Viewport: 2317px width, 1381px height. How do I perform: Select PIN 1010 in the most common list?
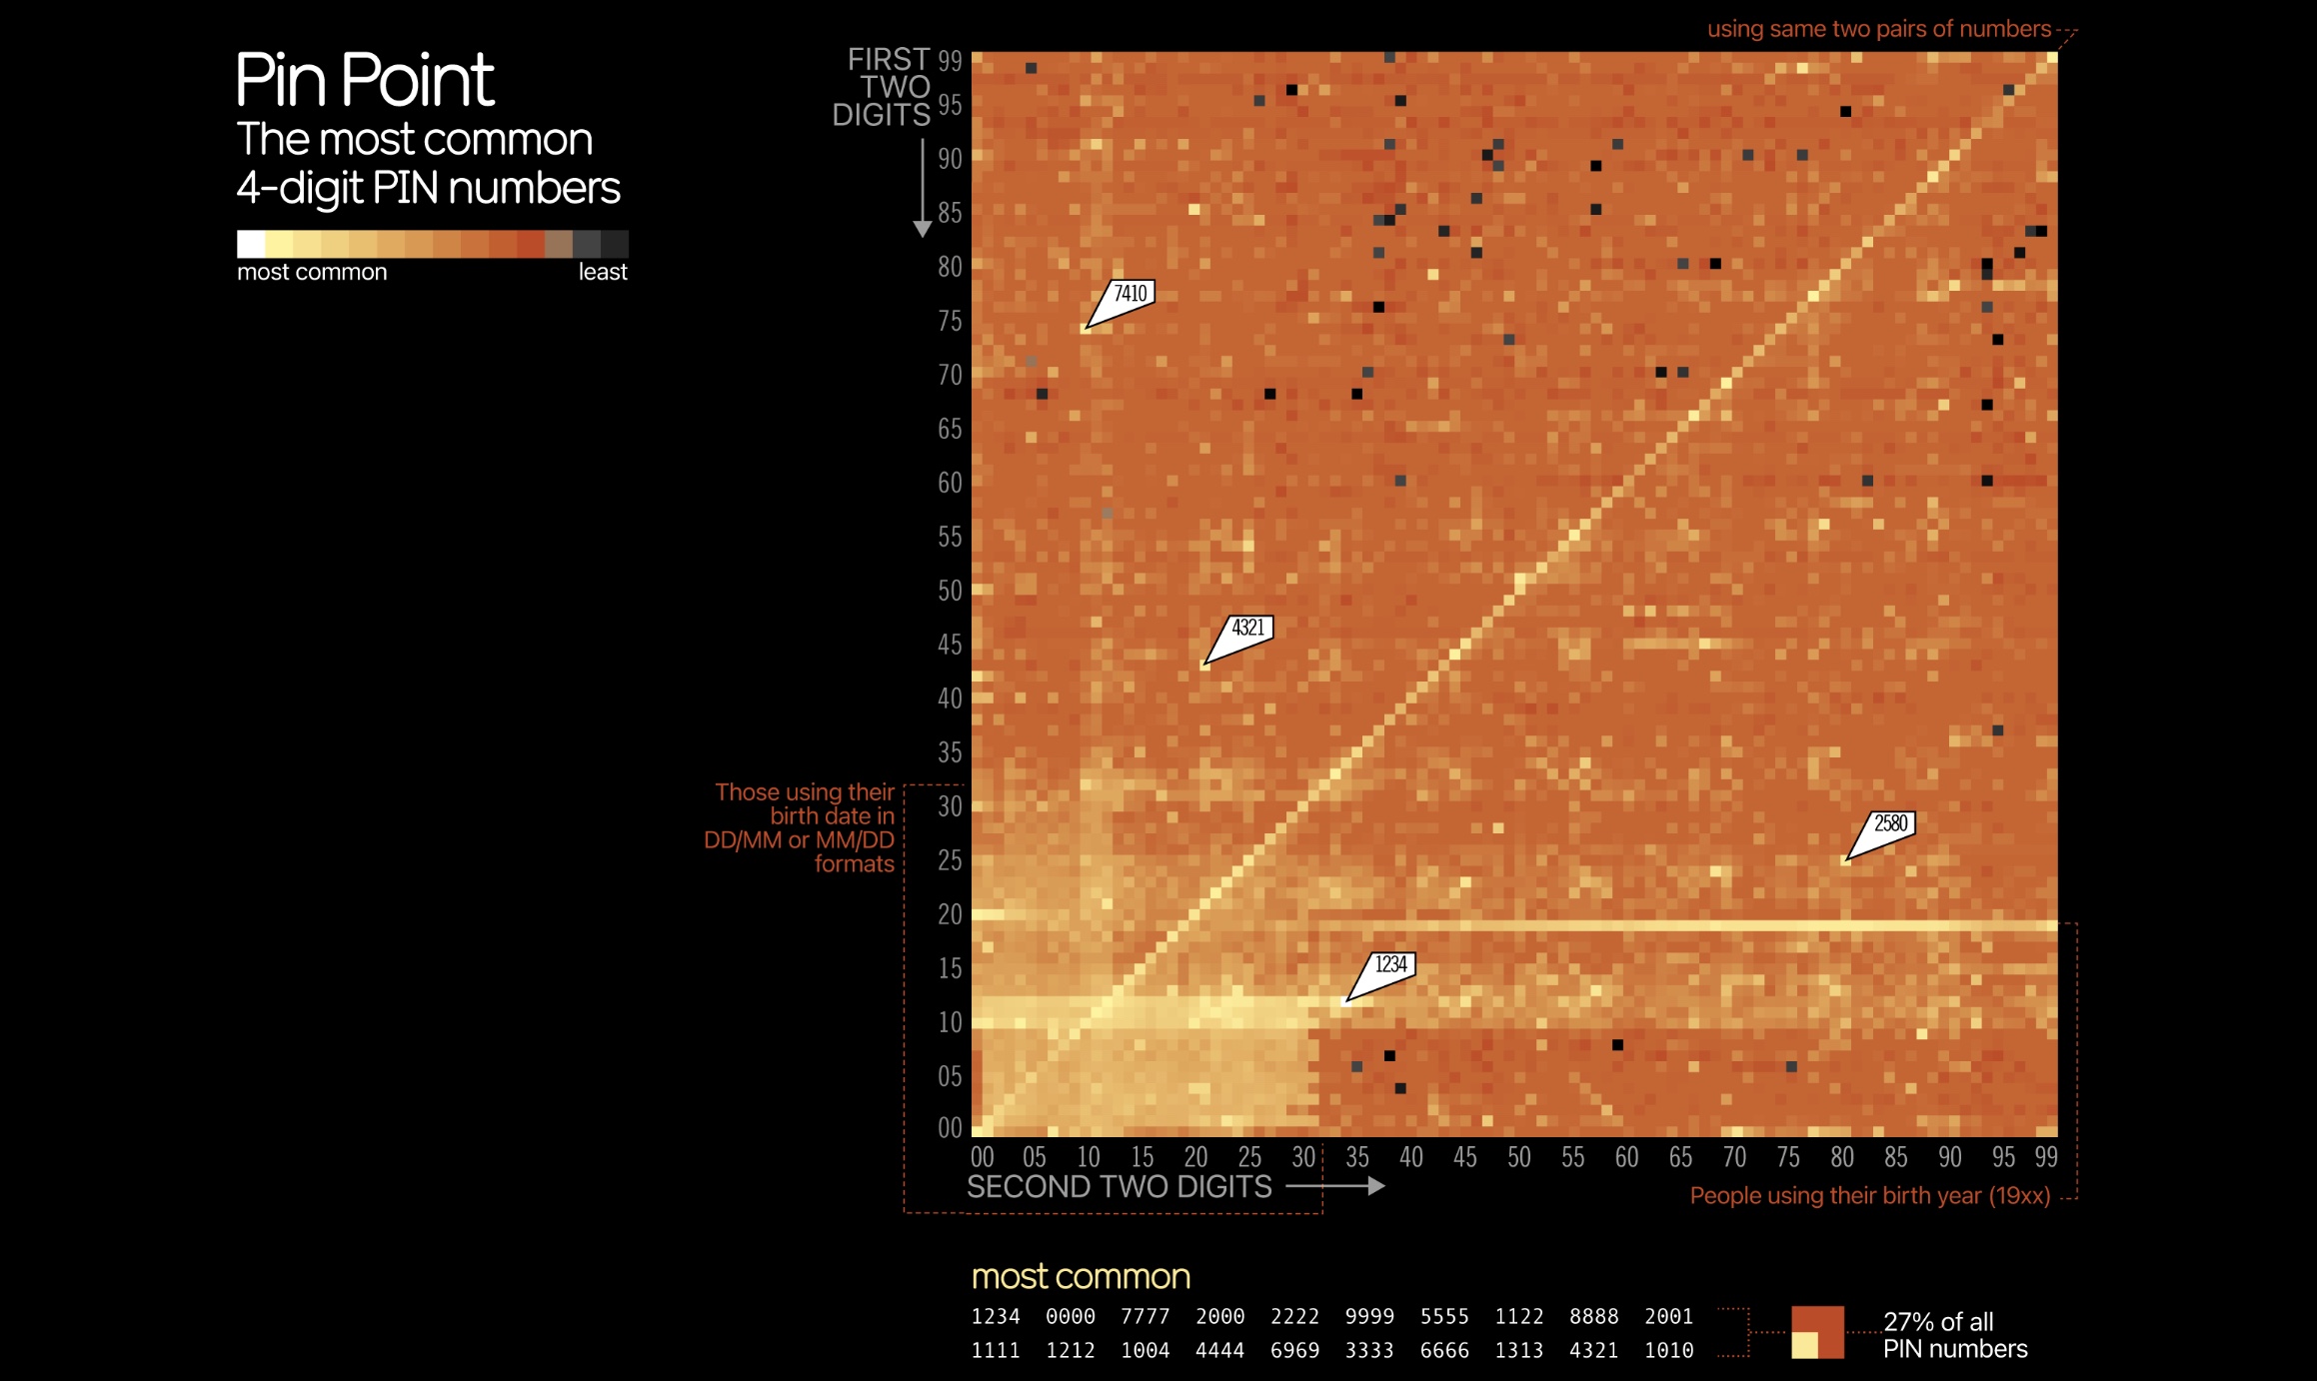click(x=1668, y=1351)
